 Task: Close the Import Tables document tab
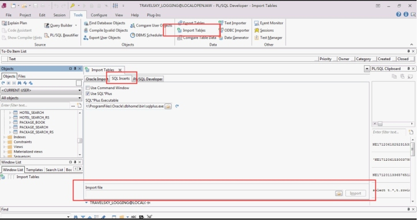(120, 70)
